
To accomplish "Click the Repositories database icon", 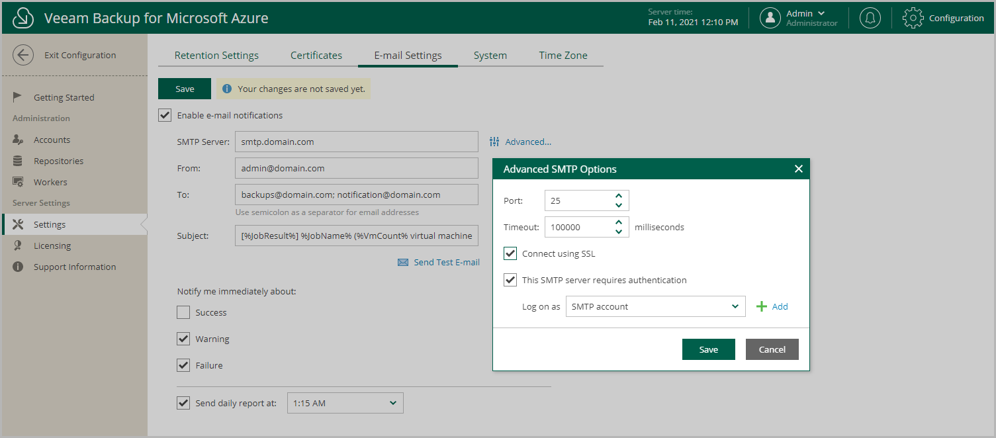I will click(19, 161).
